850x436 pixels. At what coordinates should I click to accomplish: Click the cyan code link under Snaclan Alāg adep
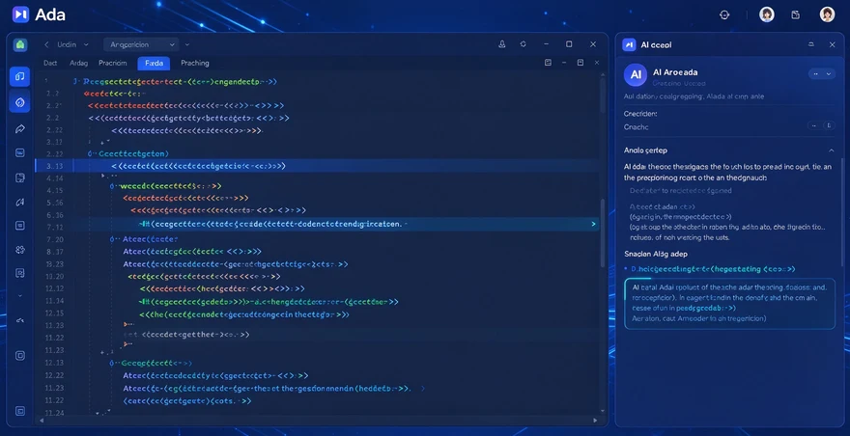(x=713, y=268)
